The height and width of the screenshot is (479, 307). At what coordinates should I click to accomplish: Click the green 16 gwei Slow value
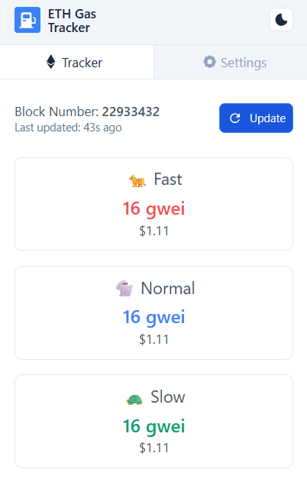click(x=154, y=426)
